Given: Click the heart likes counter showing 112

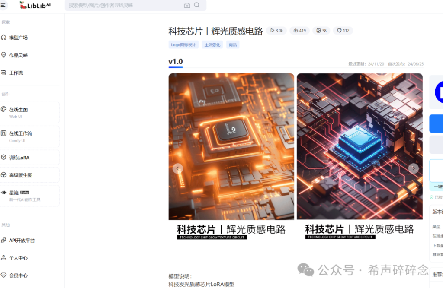Looking at the screenshot, I should pos(343,31).
